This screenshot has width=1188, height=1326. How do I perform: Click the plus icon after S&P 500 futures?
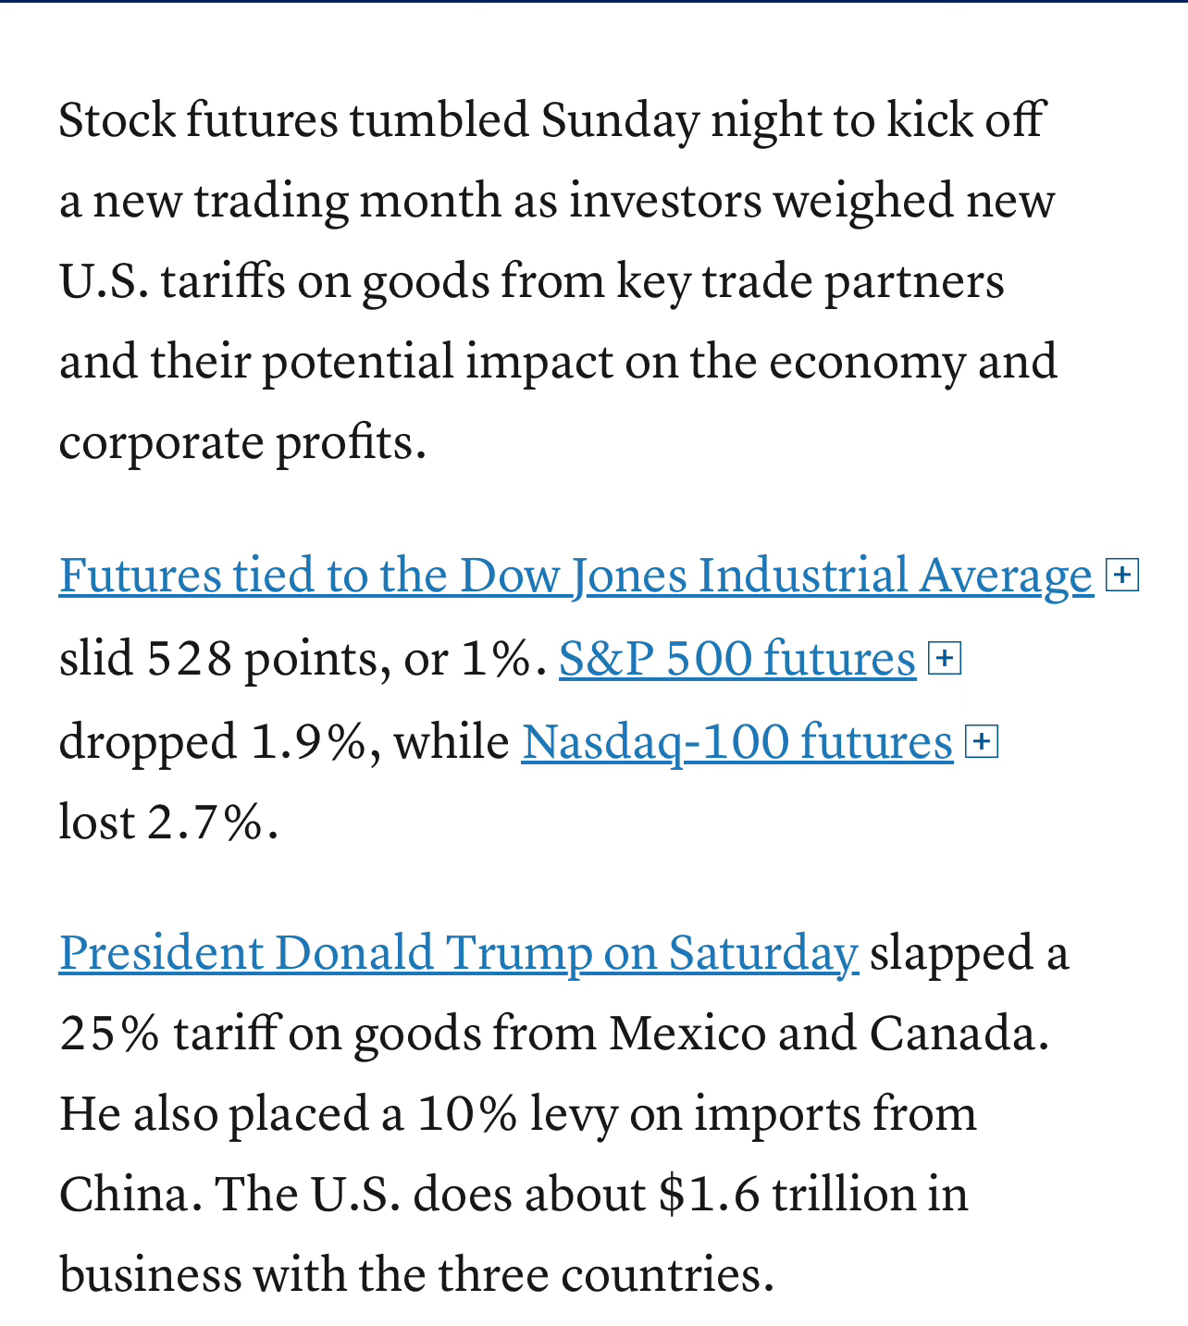pyautogui.click(x=944, y=659)
